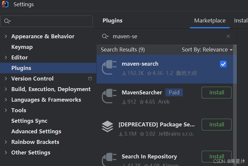Screen dimensions: 248x166
Task: Click the settings search magnifier icon
Action: [x=7, y=21]
